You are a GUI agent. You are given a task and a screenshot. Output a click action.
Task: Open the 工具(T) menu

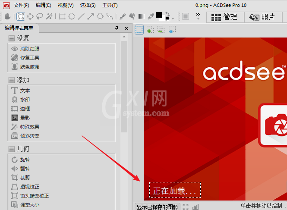tap(110, 5)
